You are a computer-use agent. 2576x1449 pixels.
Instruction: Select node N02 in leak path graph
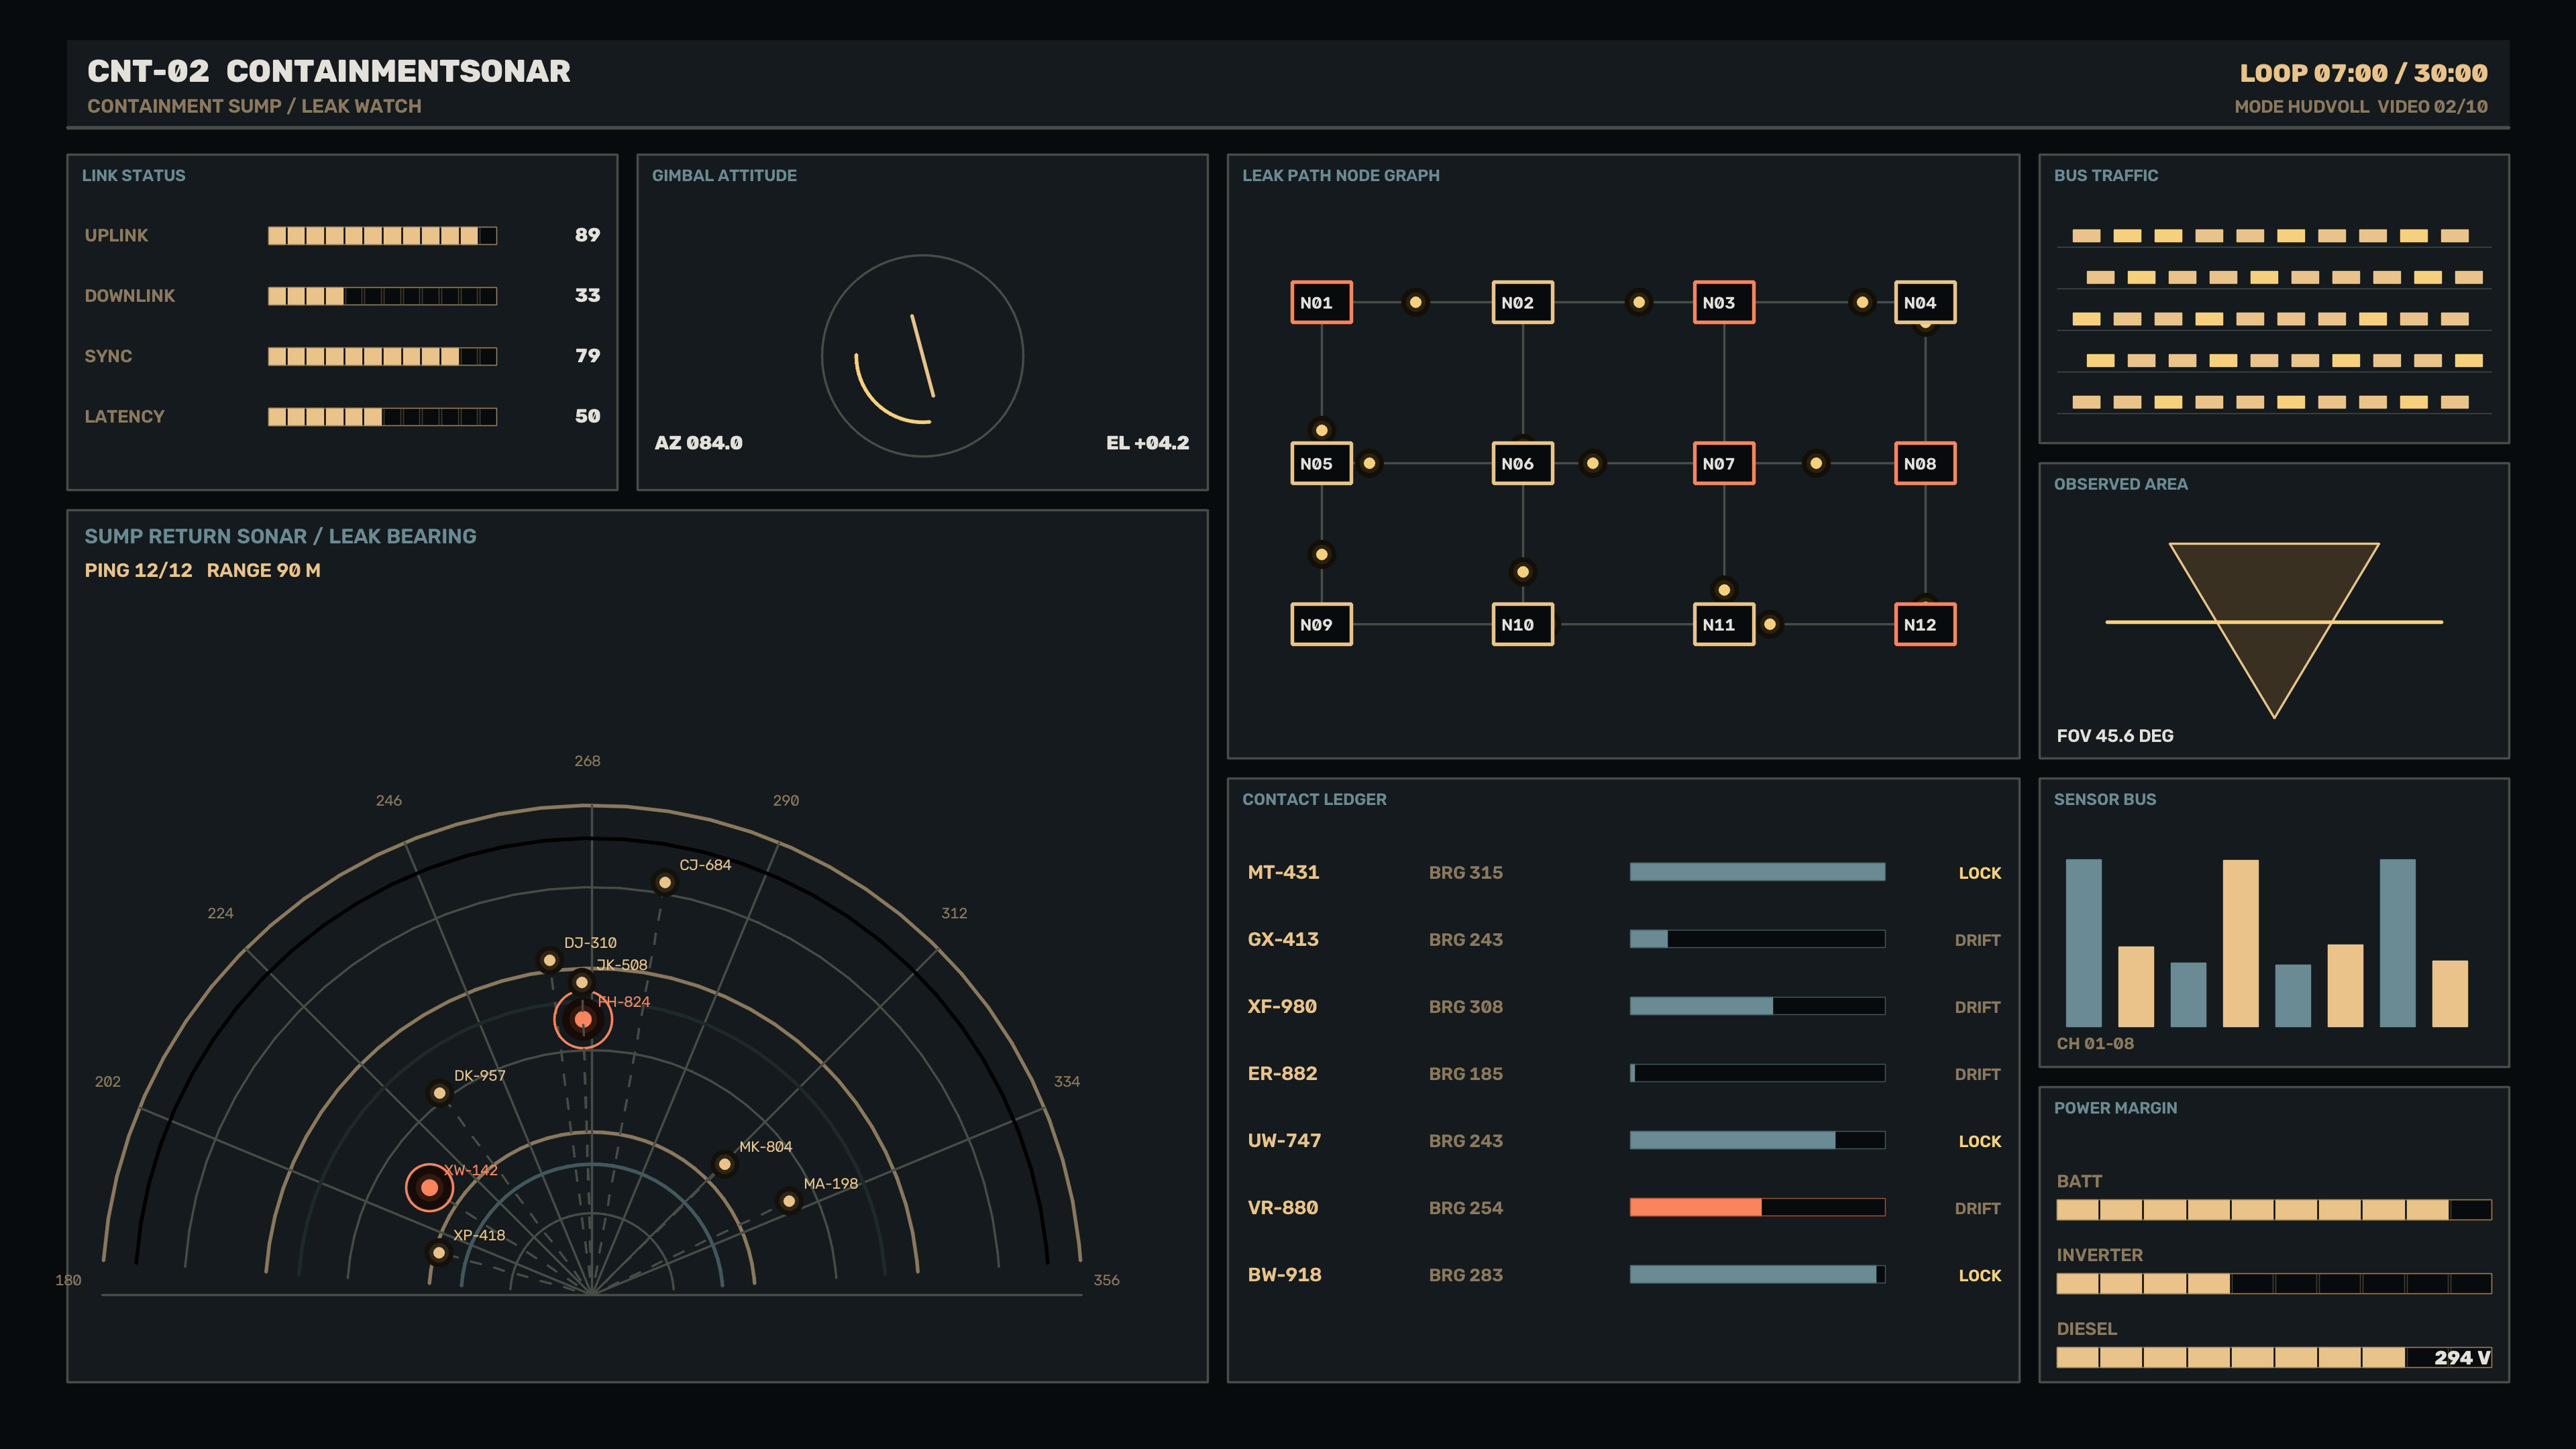coord(1522,302)
